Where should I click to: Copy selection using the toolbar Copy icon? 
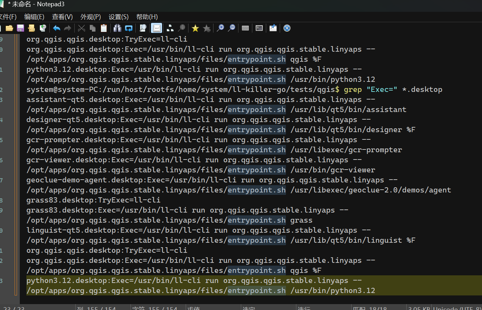click(x=93, y=28)
